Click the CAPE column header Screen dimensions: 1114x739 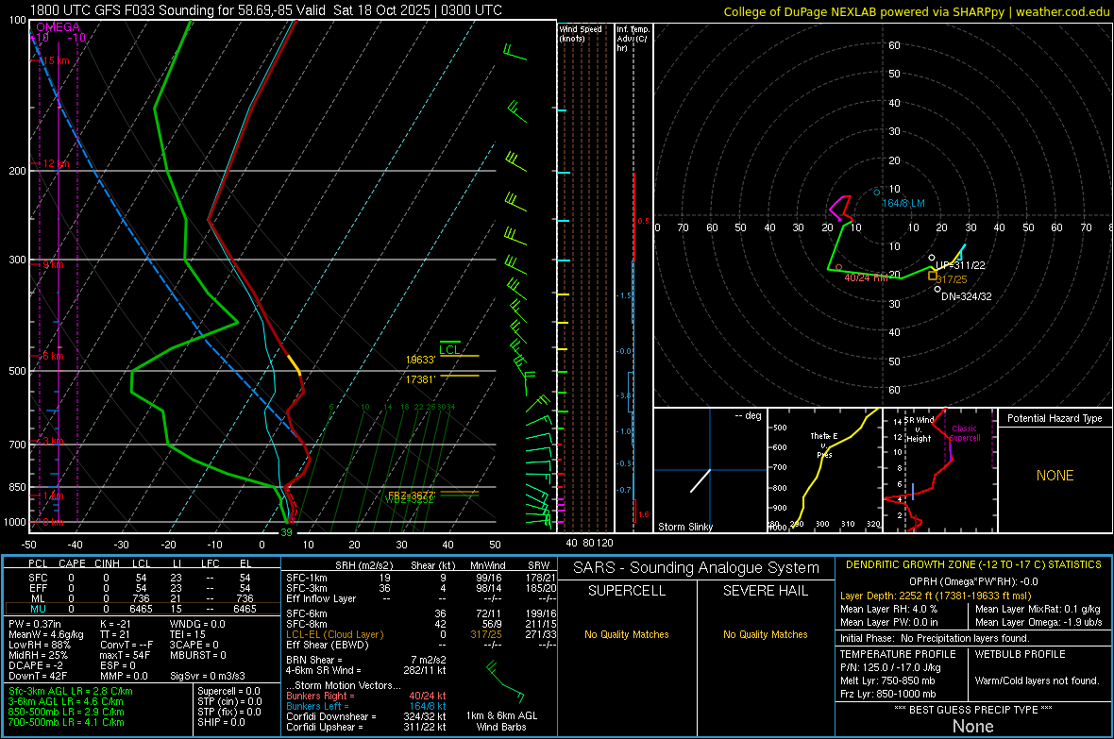pos(72,563)
